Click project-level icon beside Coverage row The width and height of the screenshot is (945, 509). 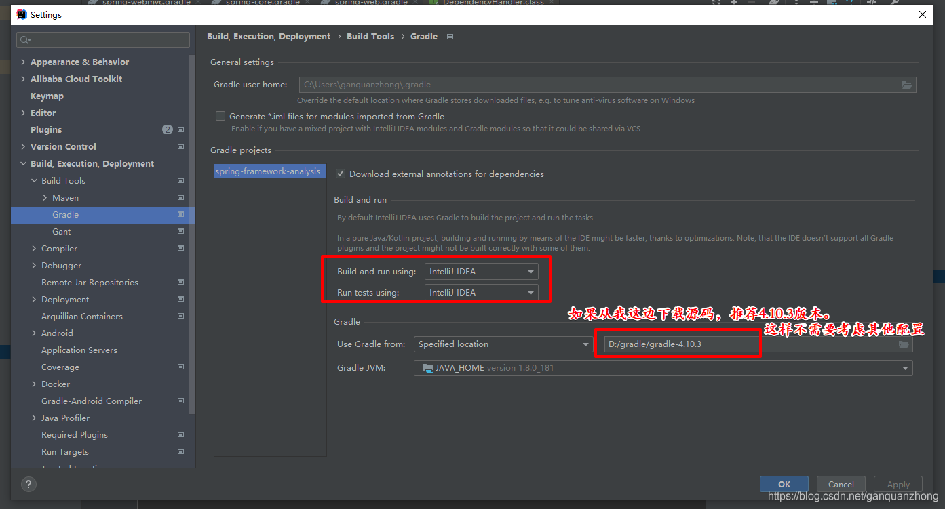(180, 367)
